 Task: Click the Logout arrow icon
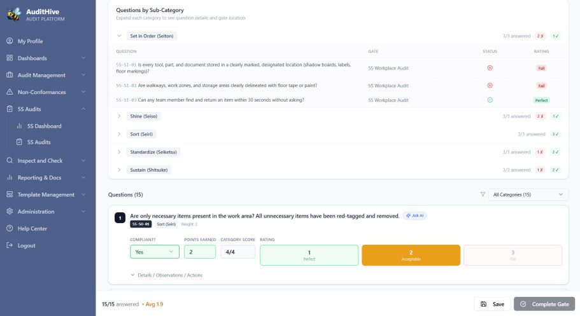pos(10,245)
